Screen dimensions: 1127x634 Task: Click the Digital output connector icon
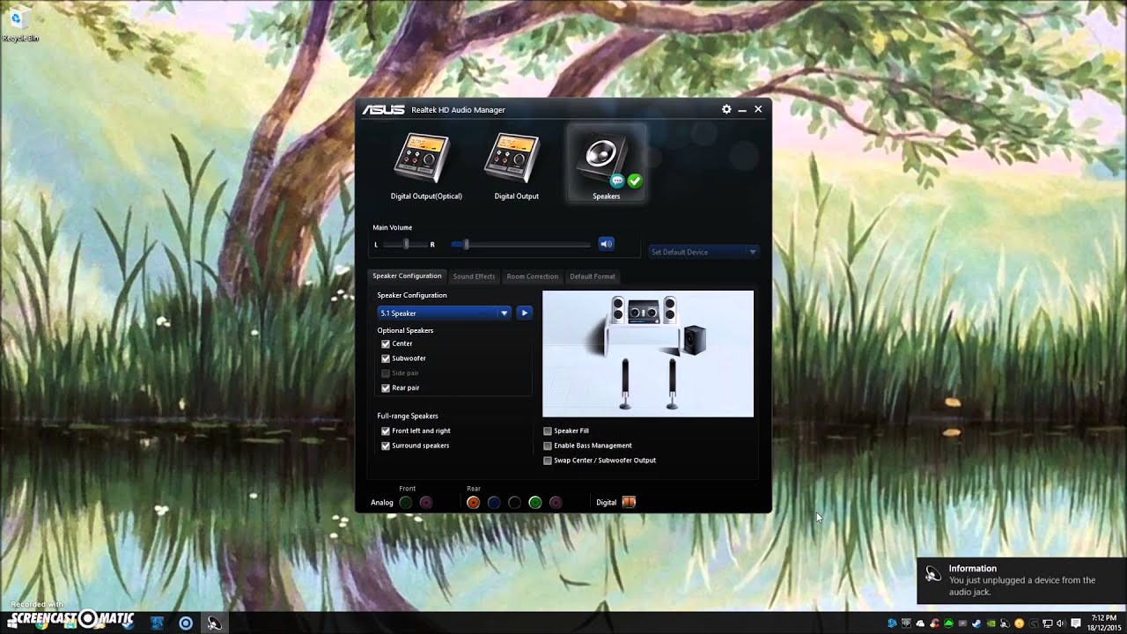[x=629, y=503]
